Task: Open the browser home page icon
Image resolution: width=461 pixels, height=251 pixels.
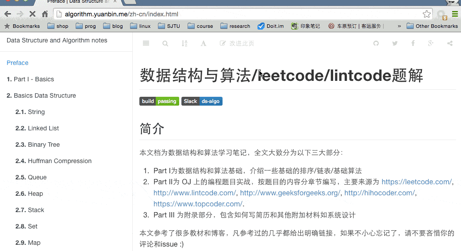Action: [x=45, y=14]
